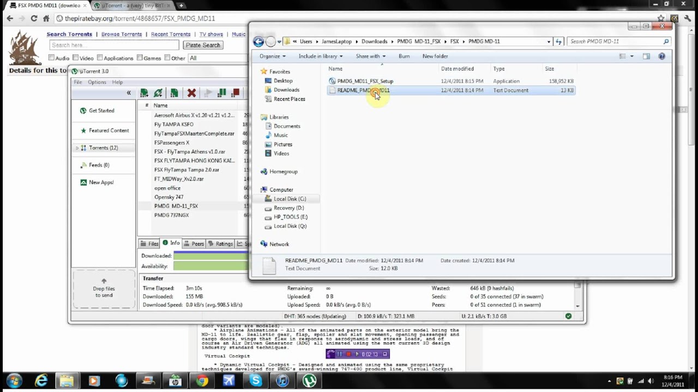
Task: Click the New folder button
Action: [435, 56]
